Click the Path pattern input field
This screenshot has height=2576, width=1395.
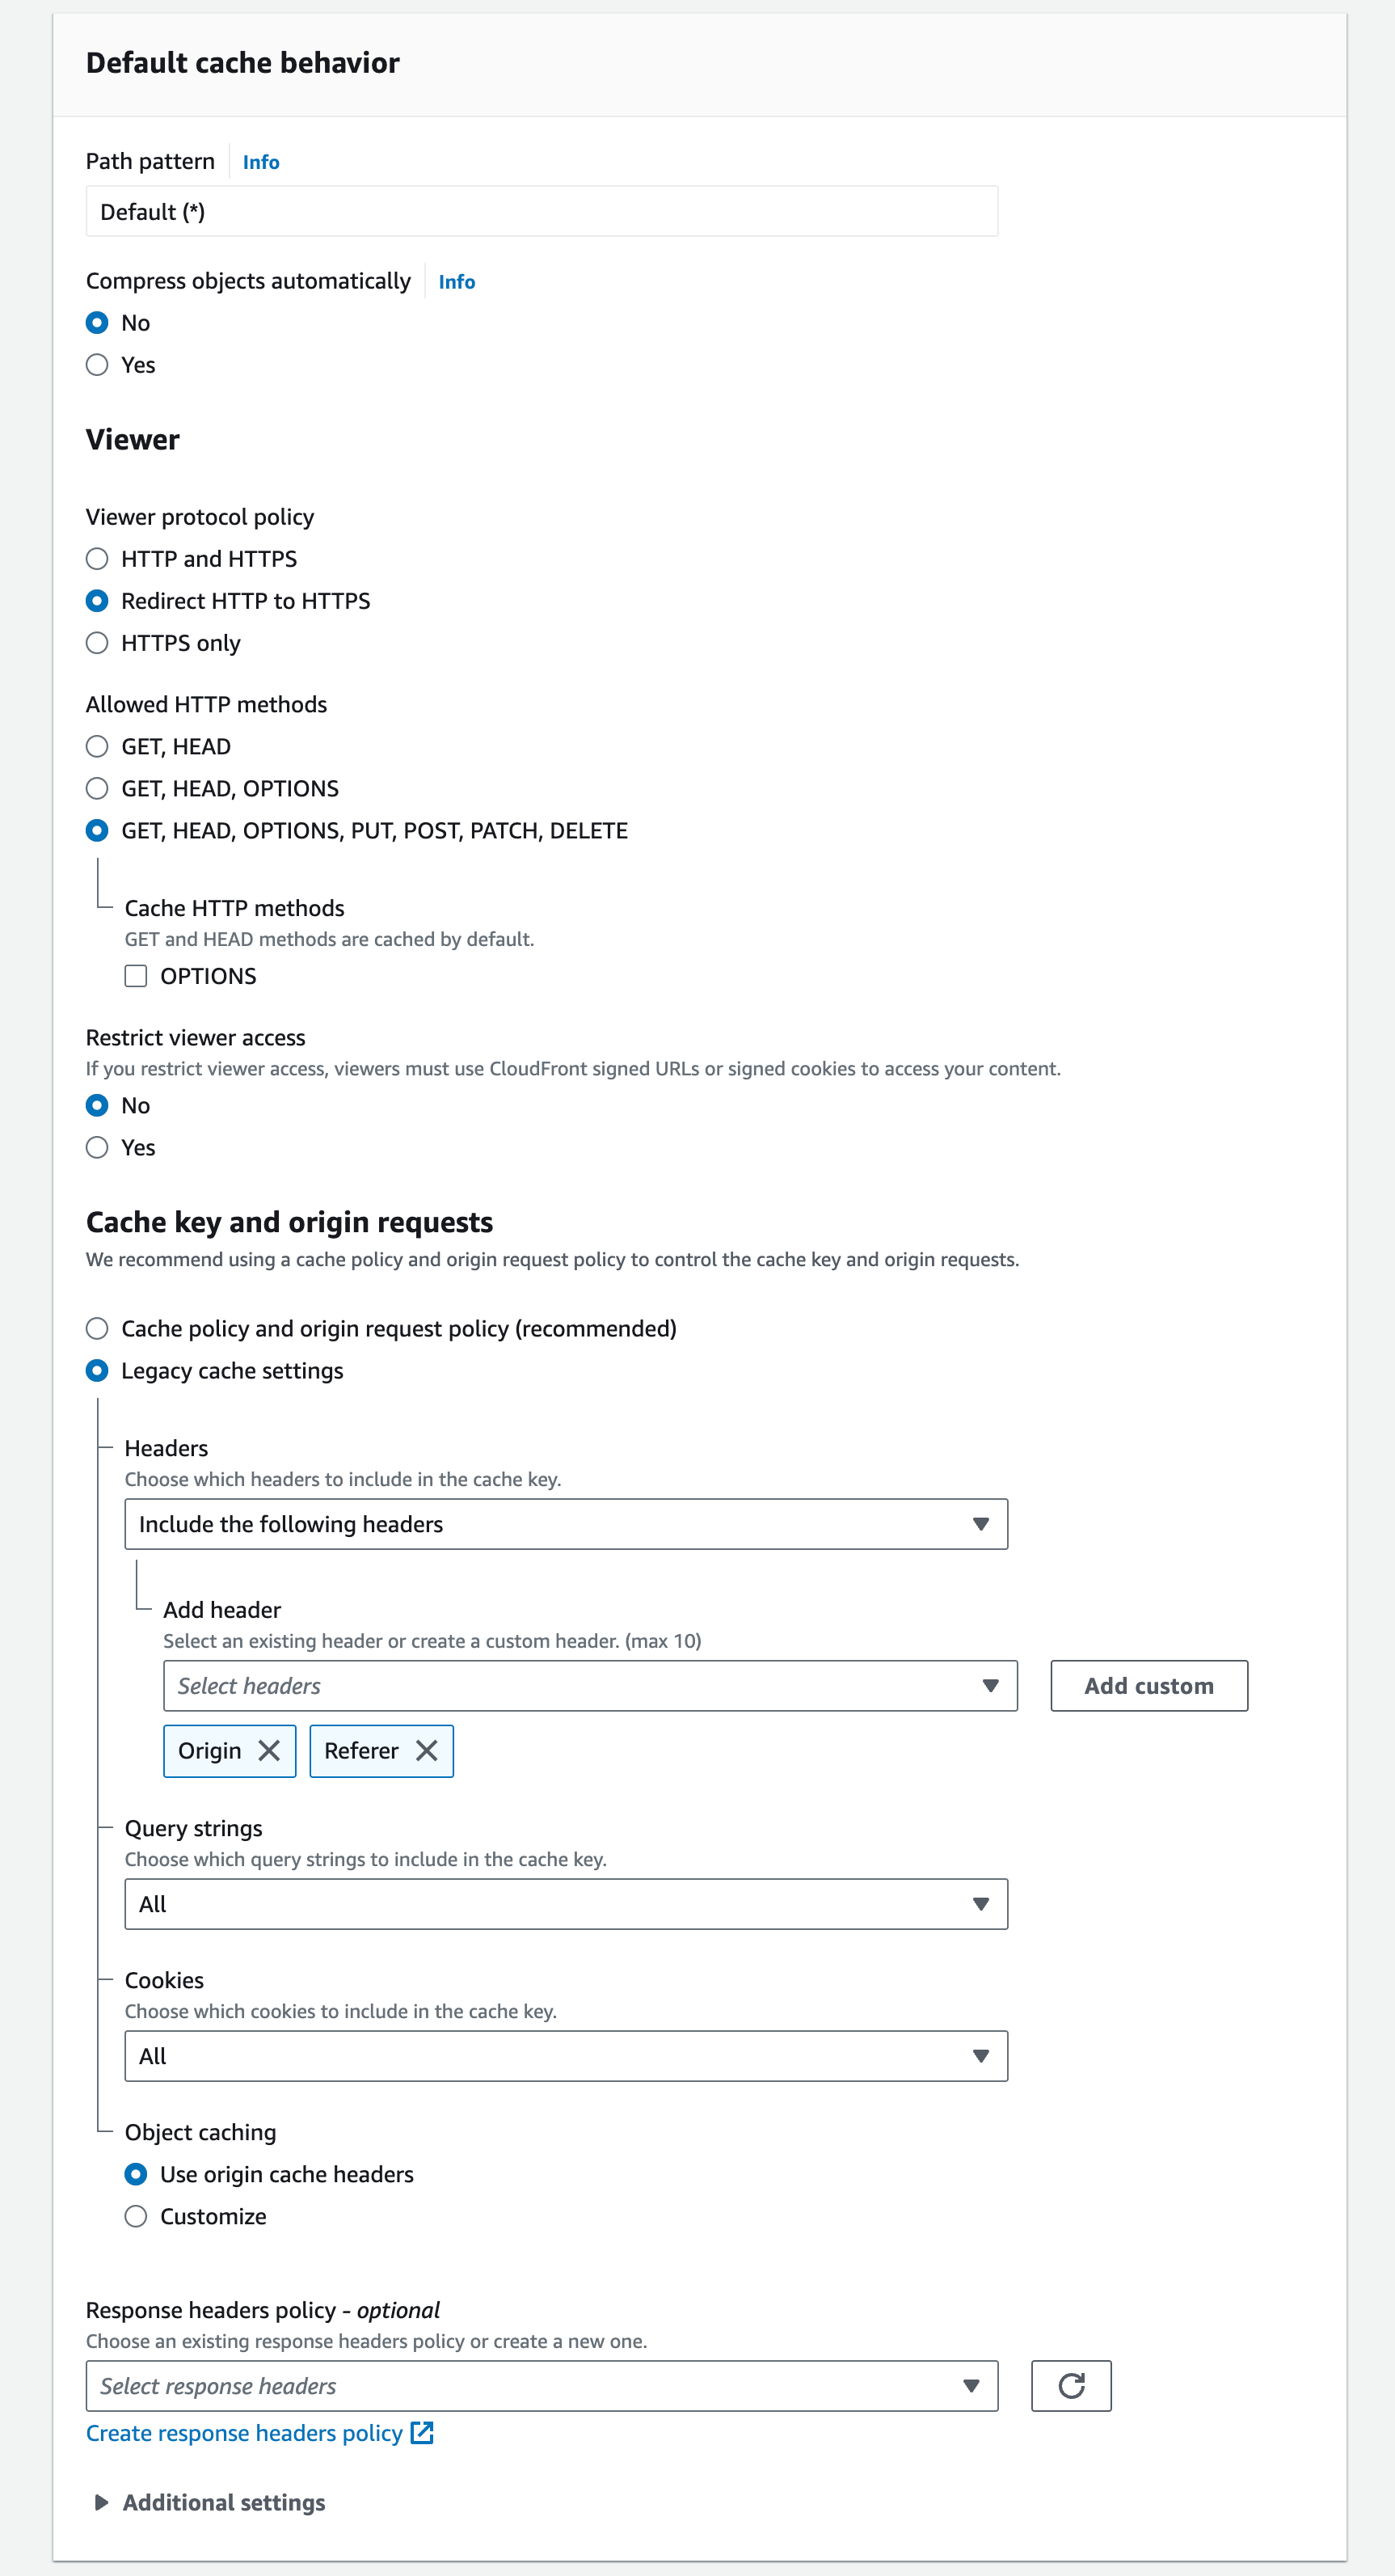542,212
